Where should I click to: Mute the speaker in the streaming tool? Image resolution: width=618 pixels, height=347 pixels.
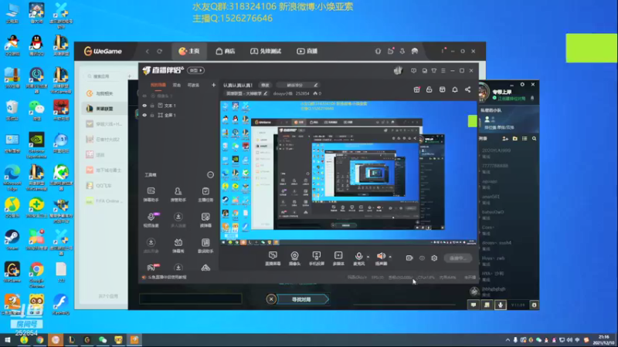click(x=381, y=257)
